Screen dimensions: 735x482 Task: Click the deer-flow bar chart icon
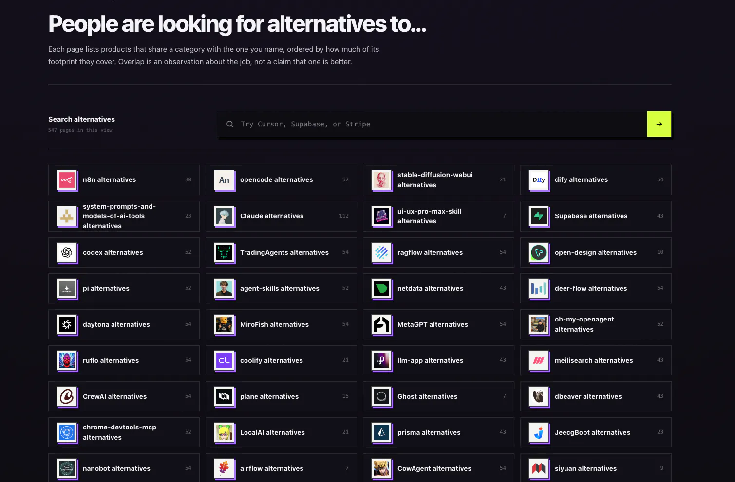point(539,288)
